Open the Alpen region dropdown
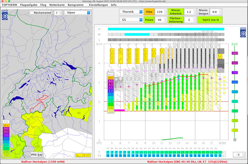 (x=77, y=13)
